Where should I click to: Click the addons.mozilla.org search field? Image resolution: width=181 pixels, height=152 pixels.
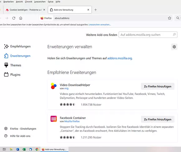coord(148,35)
